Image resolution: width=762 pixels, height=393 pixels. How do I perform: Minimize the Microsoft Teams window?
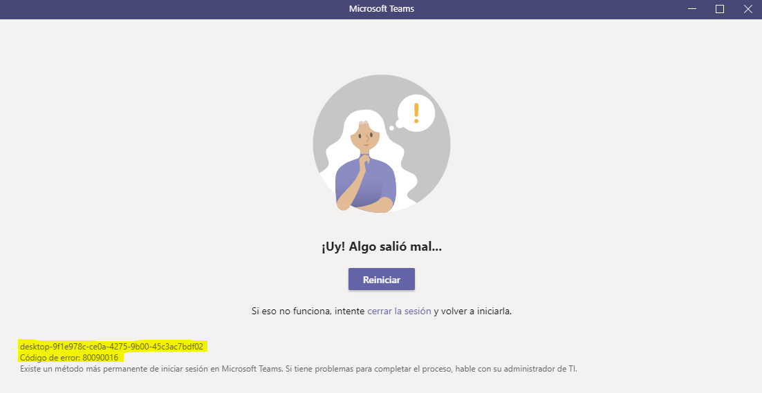[692, 9]
